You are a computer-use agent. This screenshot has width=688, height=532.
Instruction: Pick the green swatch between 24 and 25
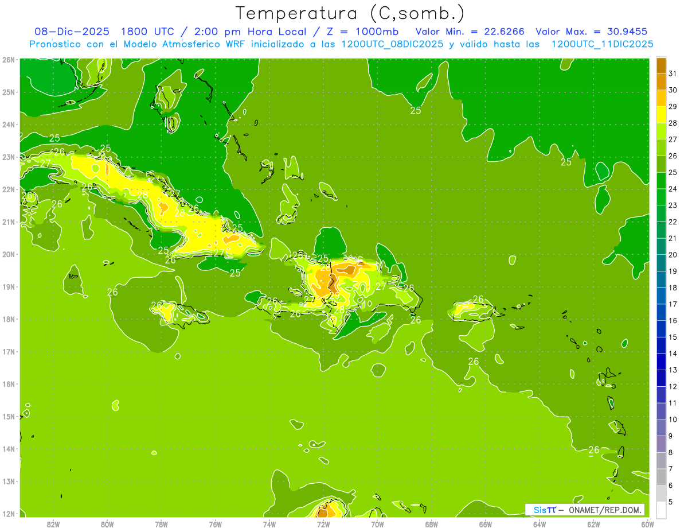pyautogui.click(x=661, y=181)
